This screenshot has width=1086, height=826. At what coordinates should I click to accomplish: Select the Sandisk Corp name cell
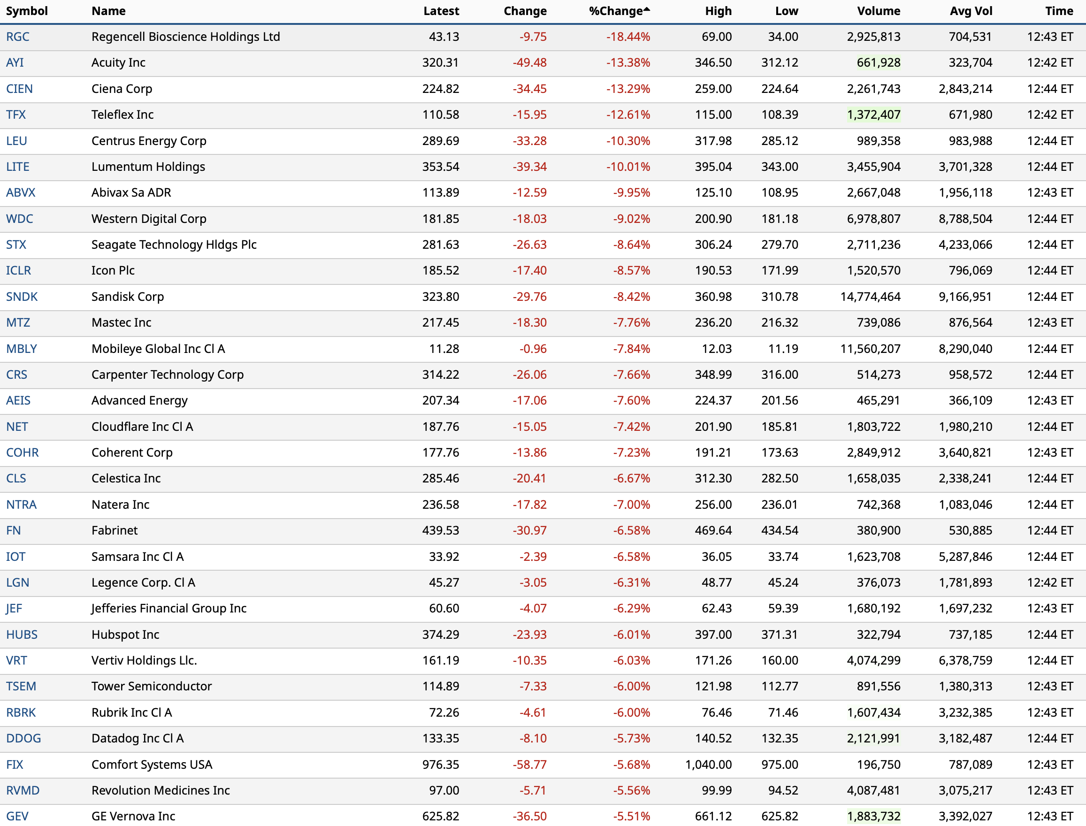[127, 297]
